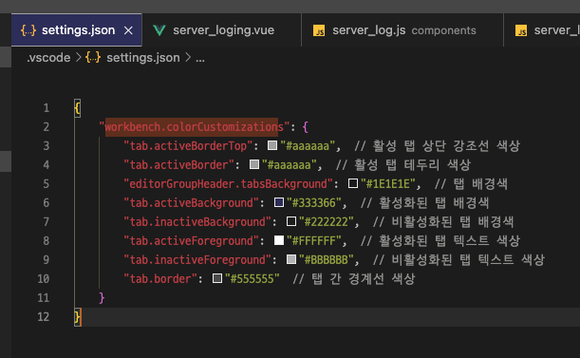Click the breadcrumb ellipsis symbol item
The image size is (580, 358).
click(x=200, y=58)
